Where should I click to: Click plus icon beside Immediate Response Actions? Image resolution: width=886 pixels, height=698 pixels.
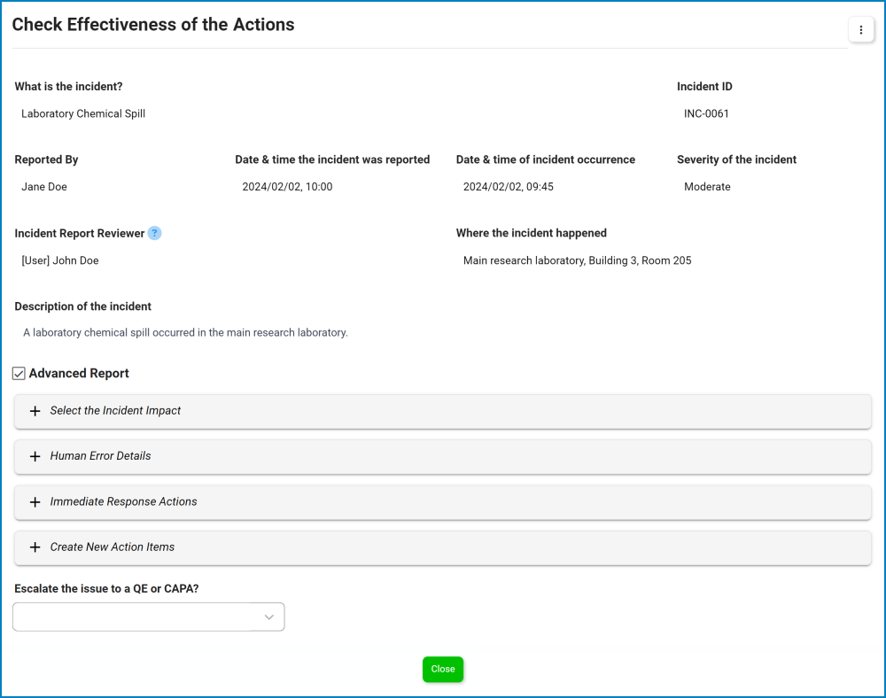tap(35, 502)
